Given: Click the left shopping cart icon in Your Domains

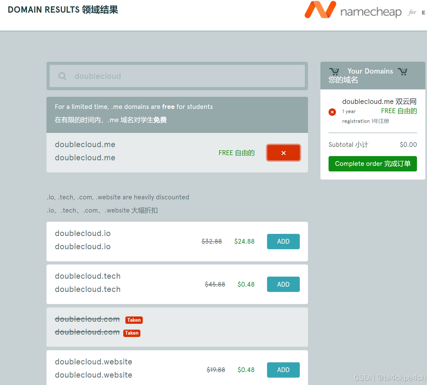Looking at the screenshot, I should 334,71.
